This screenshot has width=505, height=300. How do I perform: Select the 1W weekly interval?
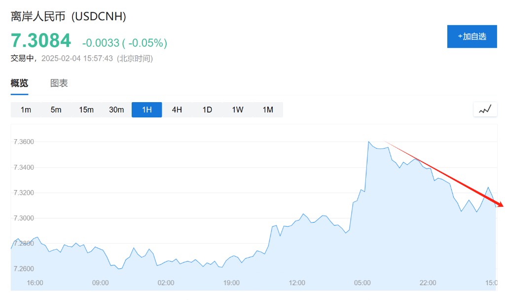(x=238, y=110)
